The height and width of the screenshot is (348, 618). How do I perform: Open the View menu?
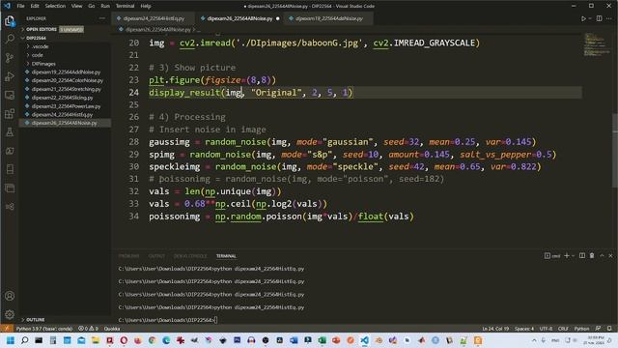click(77, 6)
